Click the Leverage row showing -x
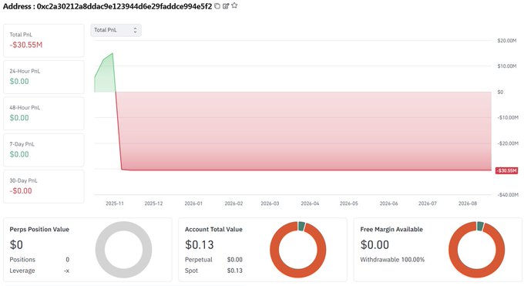Image resolution: width=524 pixels, height=286 pixels. [x=39, y=271]
